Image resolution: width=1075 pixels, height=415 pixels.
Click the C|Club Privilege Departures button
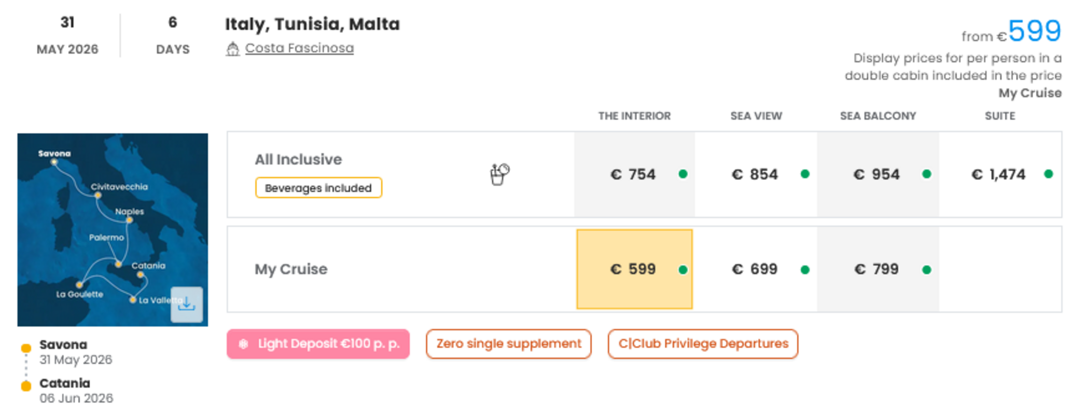pos(703,343)
